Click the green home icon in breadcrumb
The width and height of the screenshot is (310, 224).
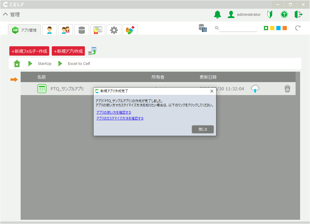(17, 64)
